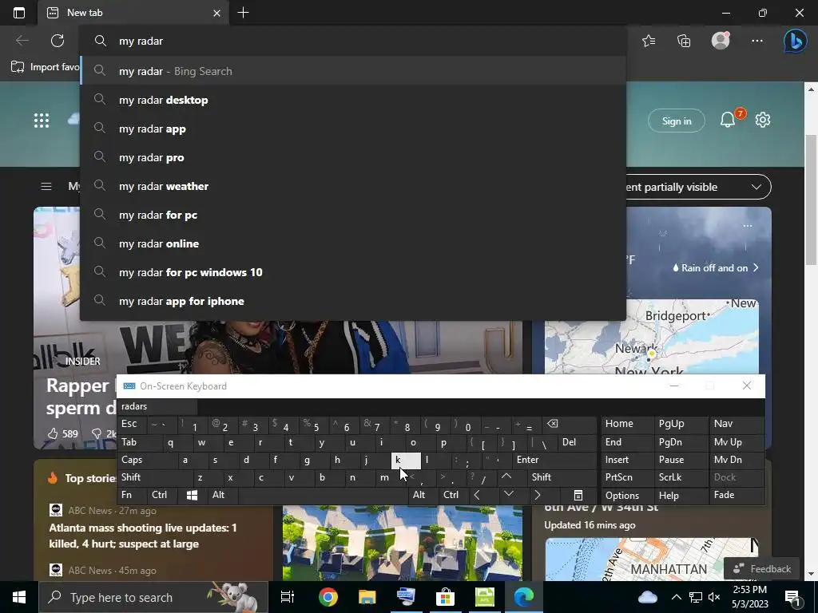Close the New tab tab
This screenshot has height=613, width=818.
(x=216, y=13)
